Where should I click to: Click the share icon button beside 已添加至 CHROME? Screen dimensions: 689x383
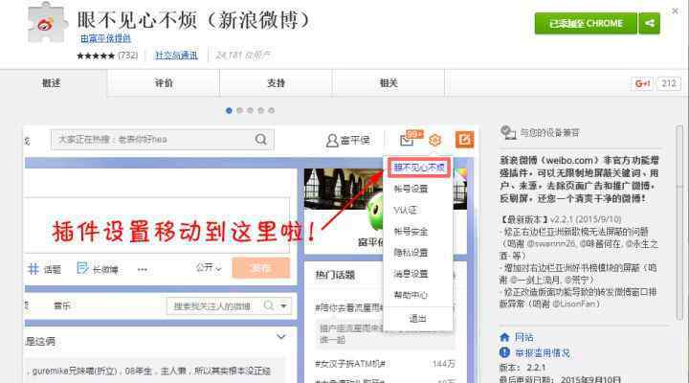click(x=650, y=23)
